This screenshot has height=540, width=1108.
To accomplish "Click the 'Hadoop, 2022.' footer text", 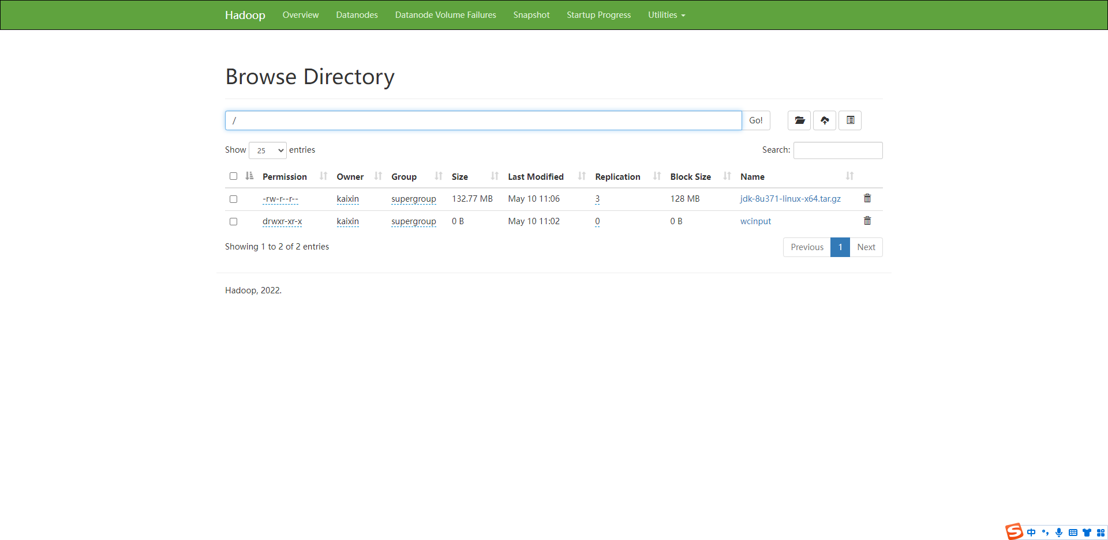I will click(253, 290).
